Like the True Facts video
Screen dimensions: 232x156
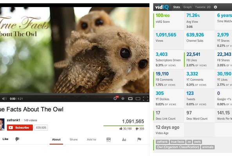click(5, 139)
